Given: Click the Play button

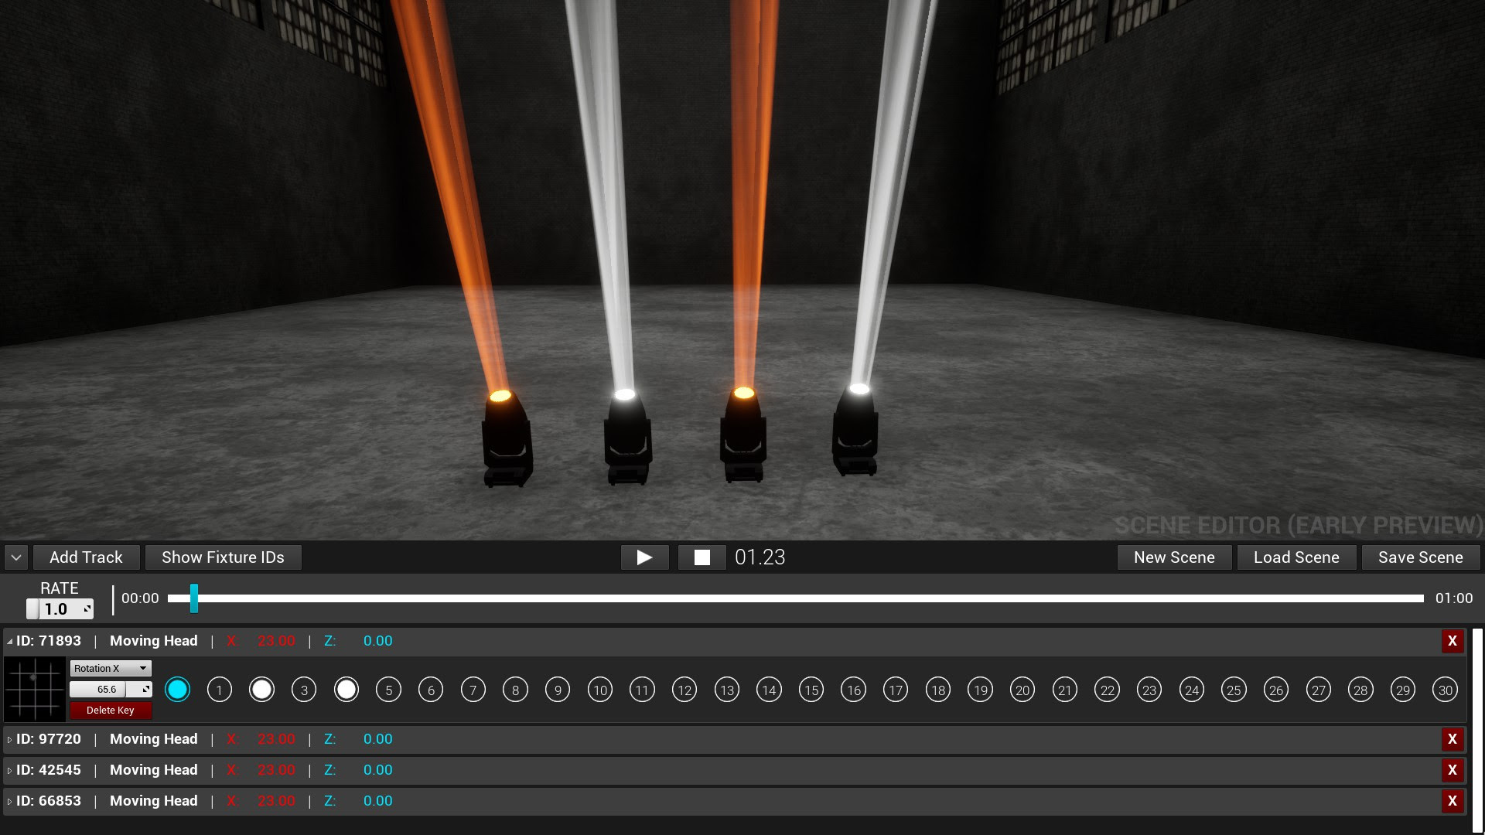Looking at the screenshot, I should [644, 557].
